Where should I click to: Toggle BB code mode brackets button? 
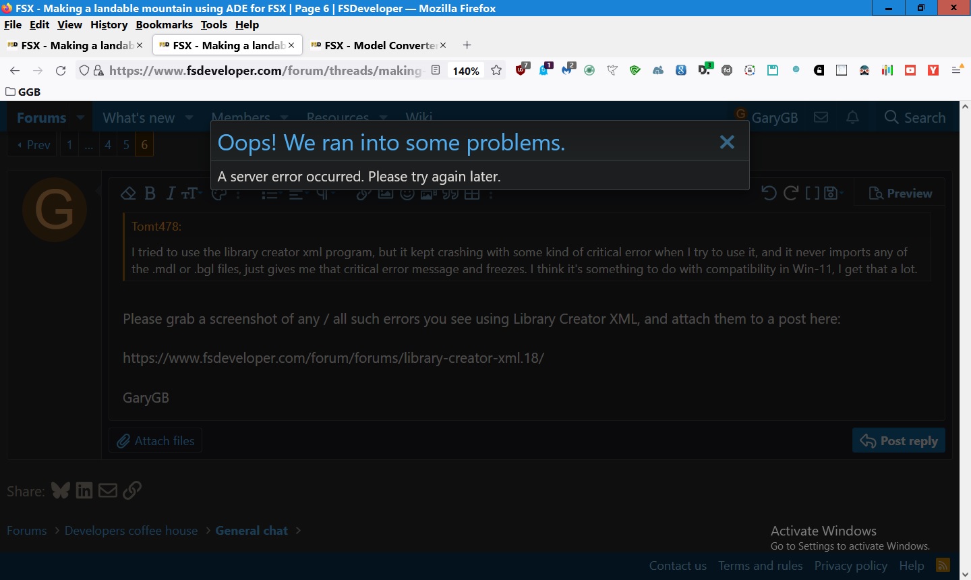[813, 194]
